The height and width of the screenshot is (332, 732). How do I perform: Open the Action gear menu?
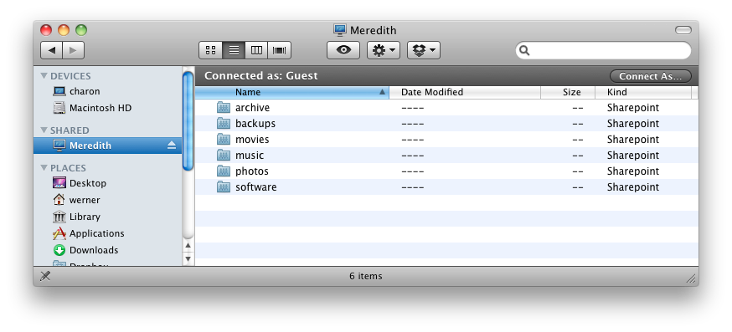384,50
